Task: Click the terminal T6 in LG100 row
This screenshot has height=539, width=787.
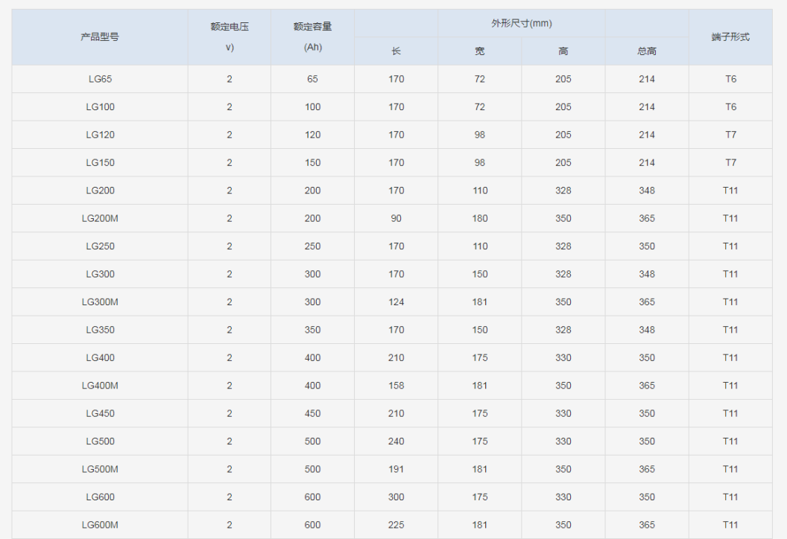Action: (730, 106)
